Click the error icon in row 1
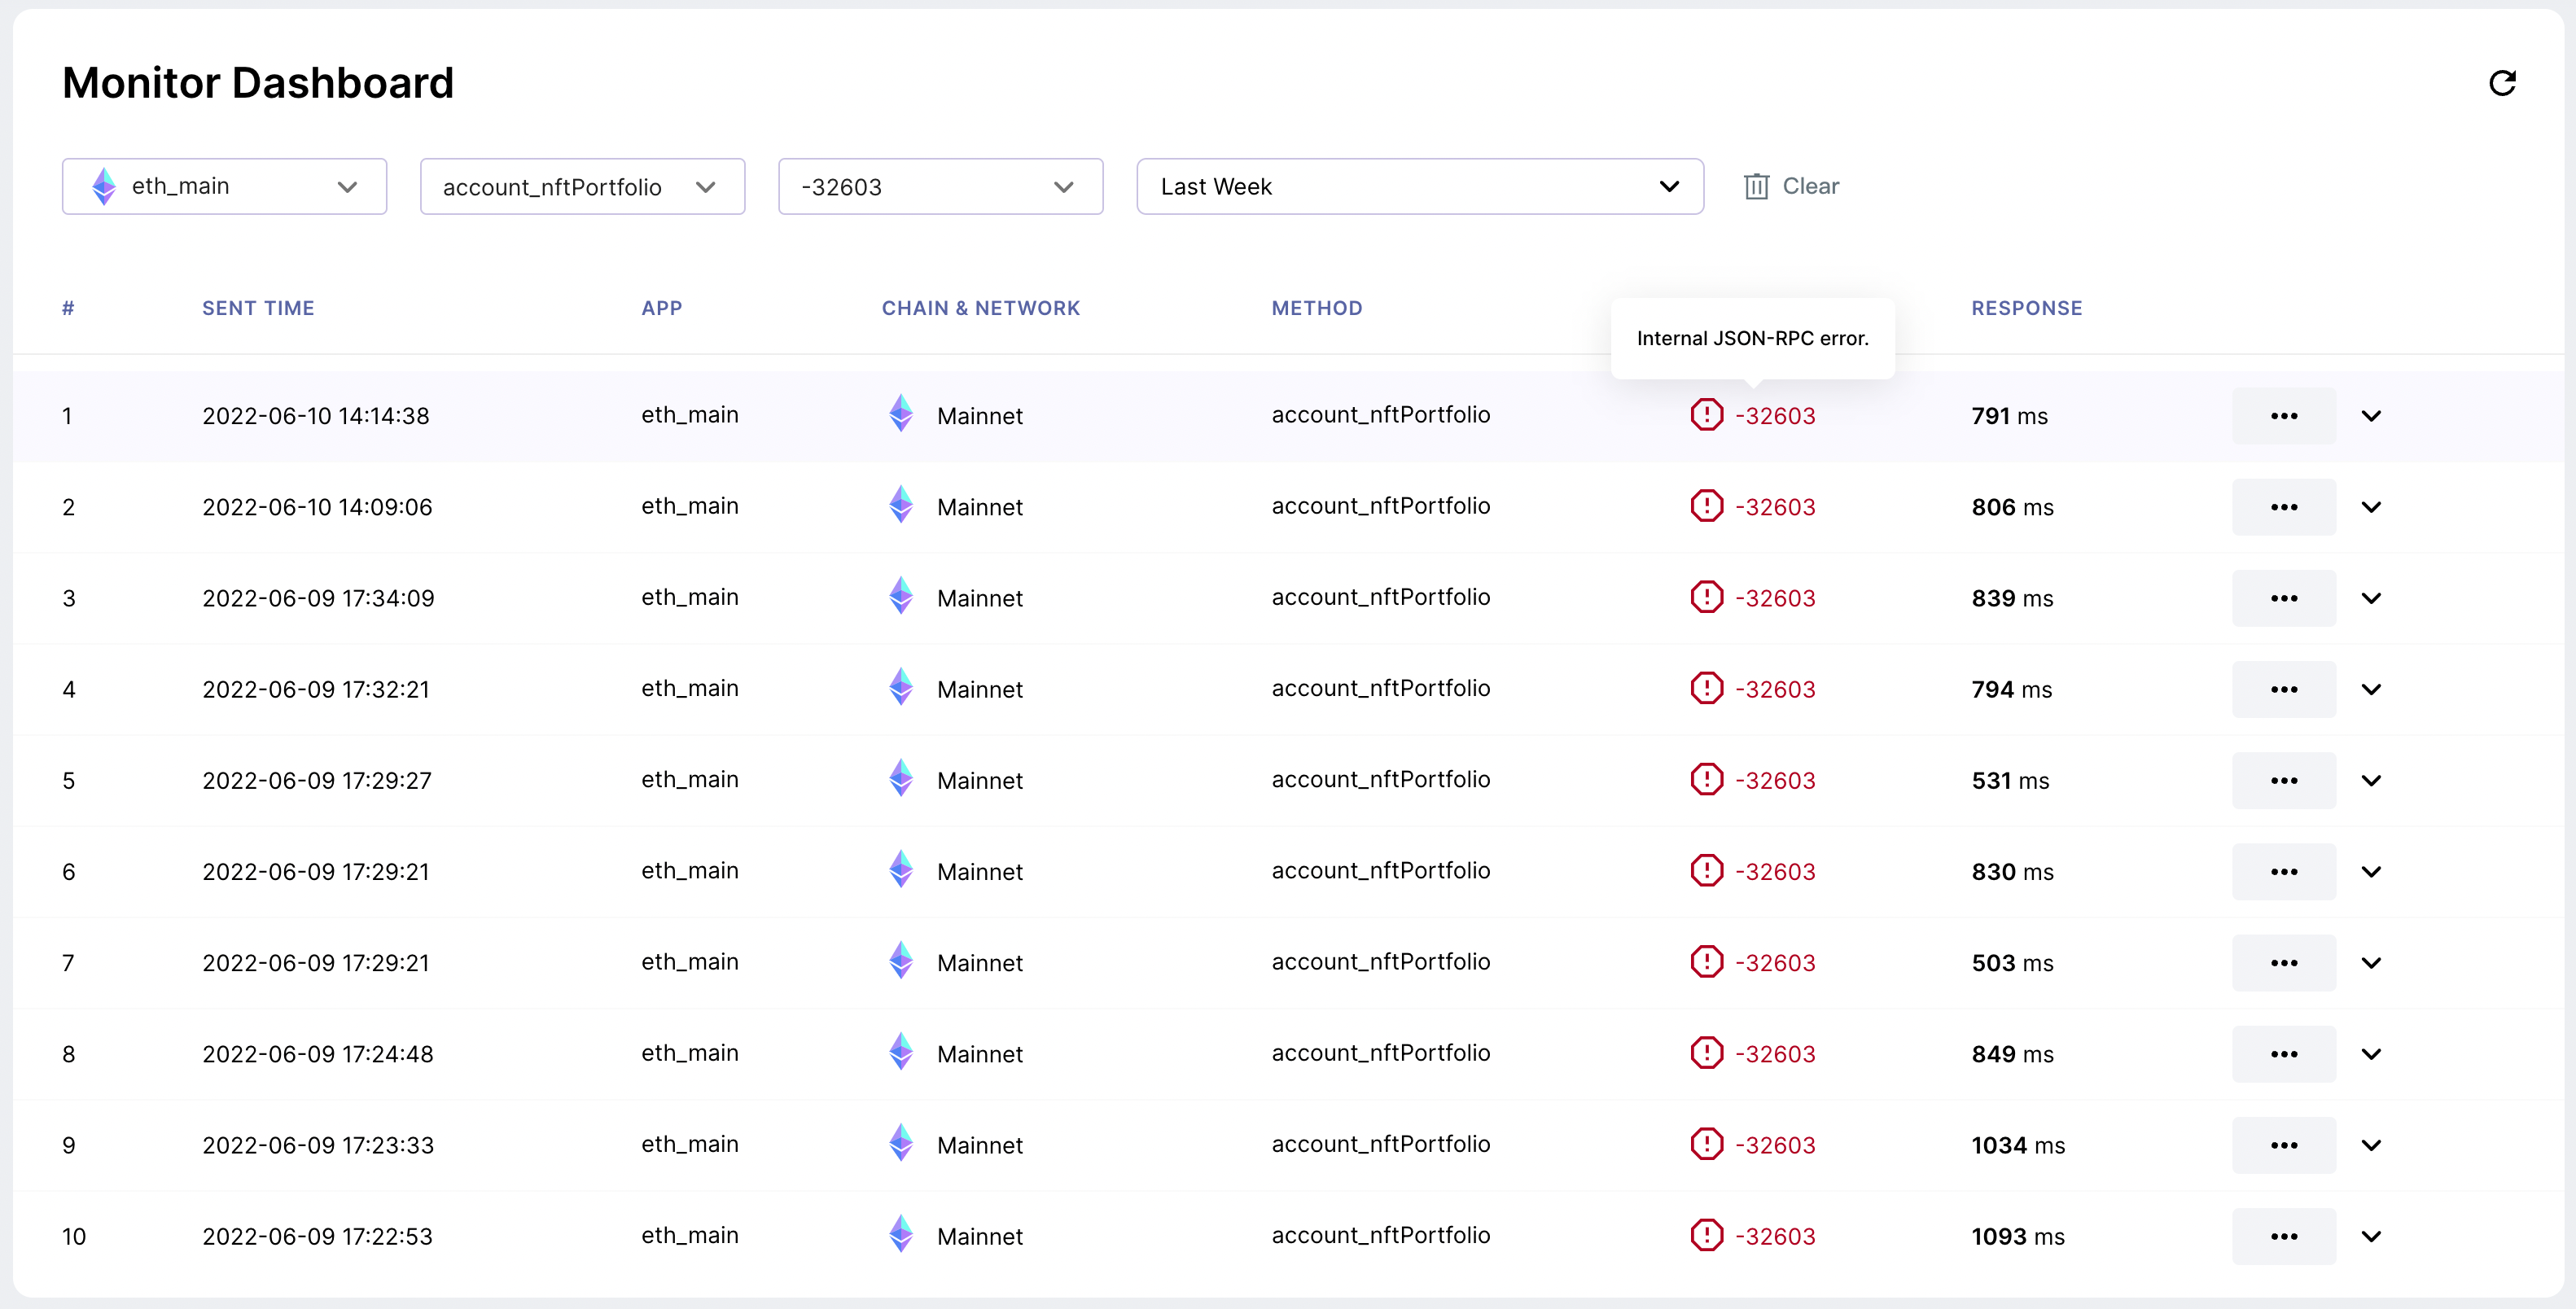The width and height of the screenshot is (2576, 1309). pos(1706,414)
